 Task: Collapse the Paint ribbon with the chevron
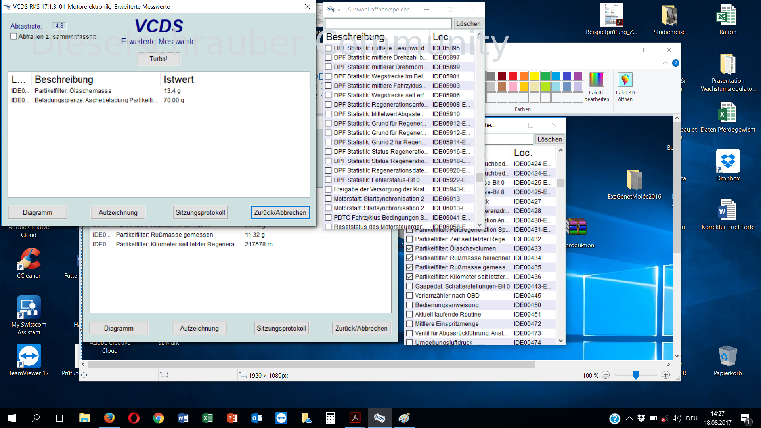tap(665, 63)
